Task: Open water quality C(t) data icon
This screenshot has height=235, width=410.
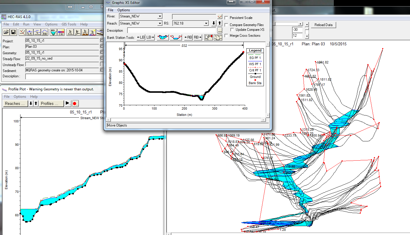Action: 61,32
